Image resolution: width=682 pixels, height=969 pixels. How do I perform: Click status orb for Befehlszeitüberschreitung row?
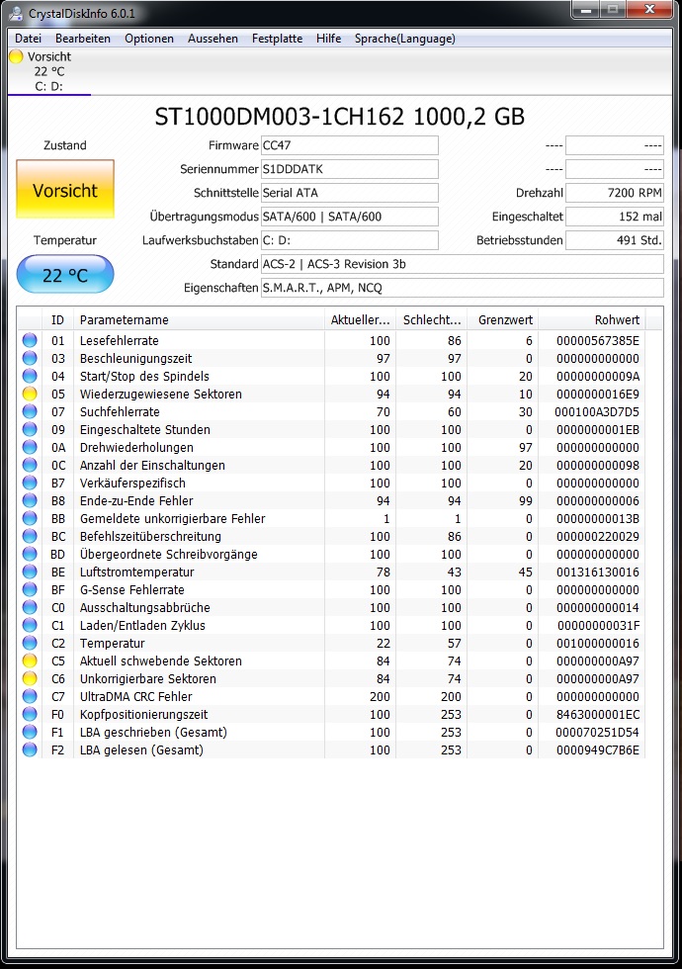coord(29,536)
